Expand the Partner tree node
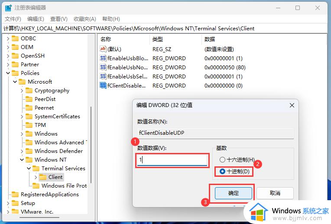This screenshot has width=331, height=224. coord(8,65)
